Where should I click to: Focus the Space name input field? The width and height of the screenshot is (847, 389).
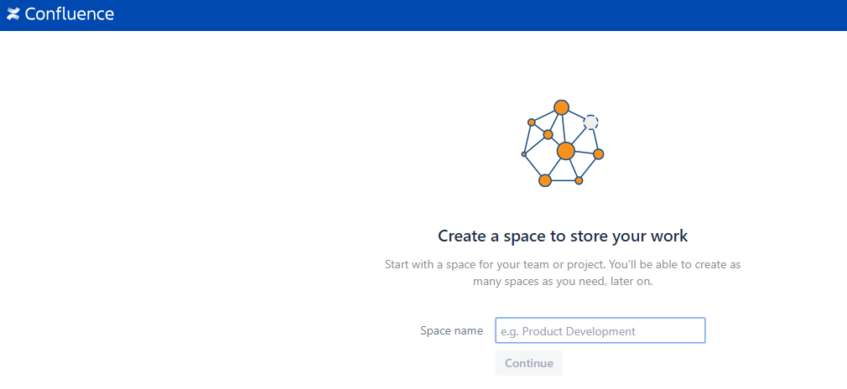[x=600, y=330]
